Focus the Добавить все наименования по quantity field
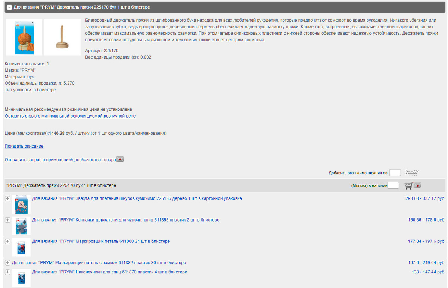The width and height of the screenshot is (448, 288). click(x=395, y=173)
